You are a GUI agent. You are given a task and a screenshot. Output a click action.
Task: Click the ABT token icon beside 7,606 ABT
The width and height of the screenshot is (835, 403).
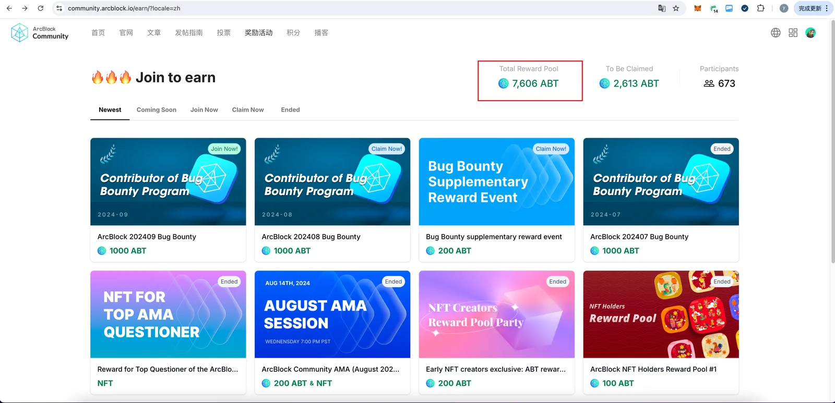click(504, 83)
